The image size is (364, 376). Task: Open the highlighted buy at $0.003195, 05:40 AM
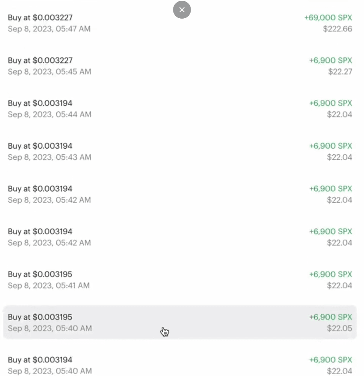tap(180, 323)
